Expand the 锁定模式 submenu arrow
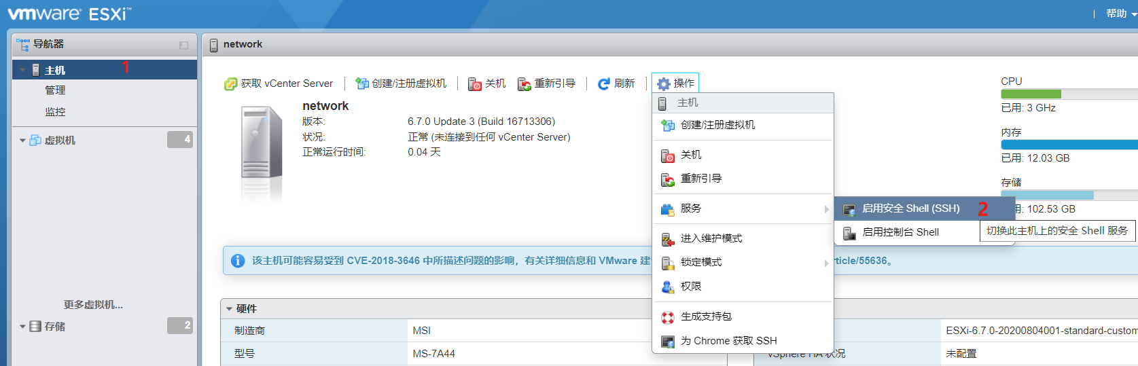1138x366 pixels. point(826,263)
